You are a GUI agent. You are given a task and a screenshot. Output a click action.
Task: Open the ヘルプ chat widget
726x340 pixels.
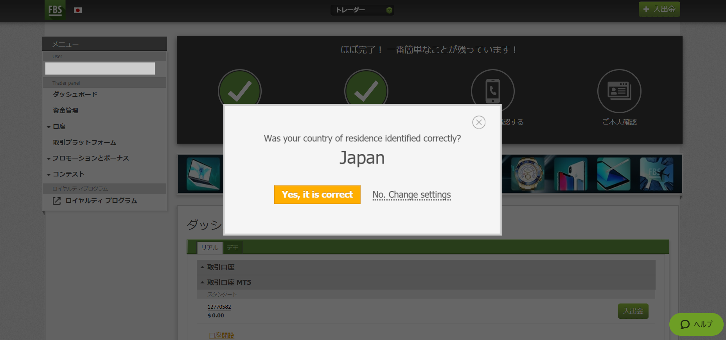coord(696,324)
